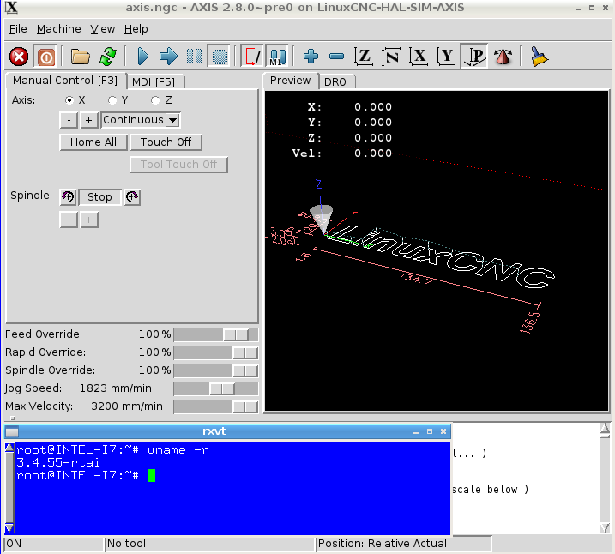The image size is (615, 554).
Task: Open AXIS window X menu icon
Action: point(11,7)
